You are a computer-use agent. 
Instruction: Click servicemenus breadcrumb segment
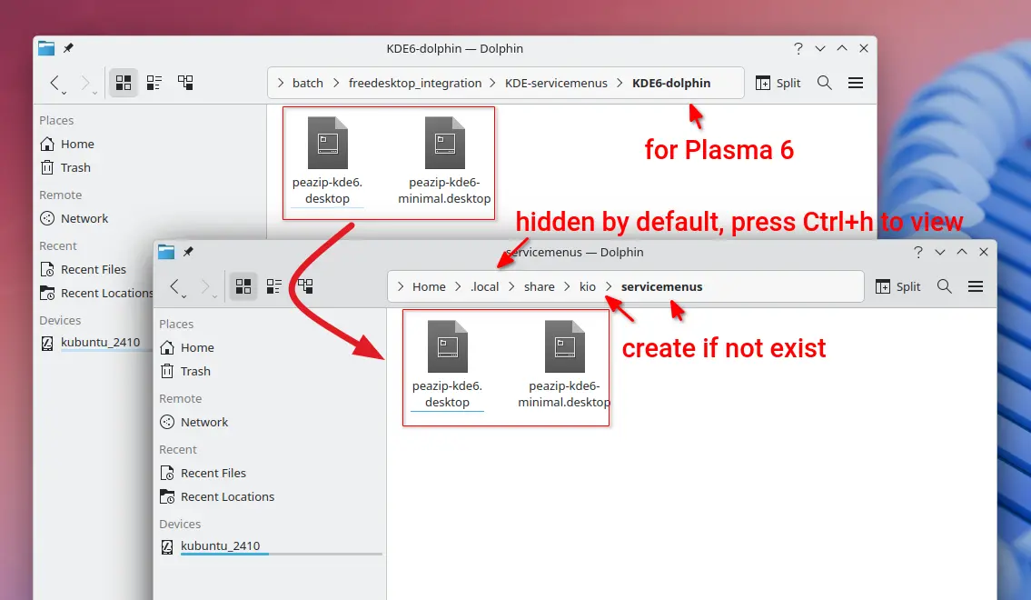coord(661,287)
